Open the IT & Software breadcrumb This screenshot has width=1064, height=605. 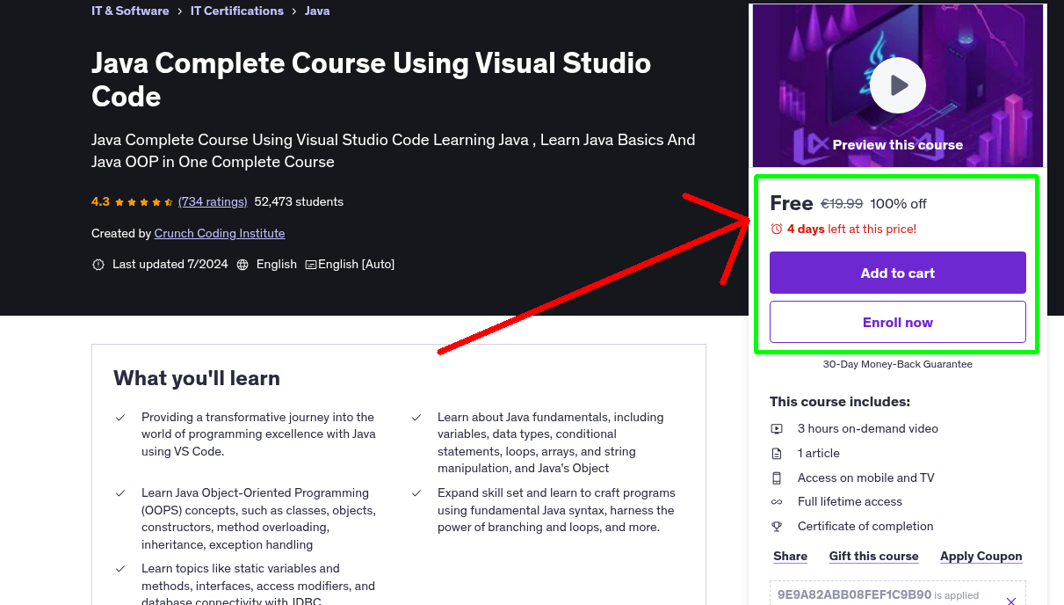click(x=130, y=11)
